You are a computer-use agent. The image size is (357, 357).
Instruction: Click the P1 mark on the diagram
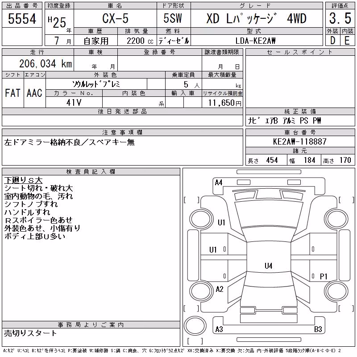tap(324, 276)
